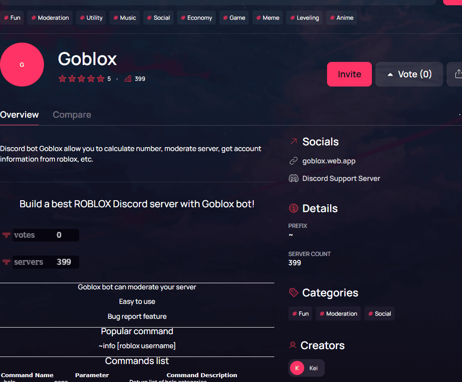Screen dimensions: 462x382
Task: Open the Anime tag
Action: 342,18
